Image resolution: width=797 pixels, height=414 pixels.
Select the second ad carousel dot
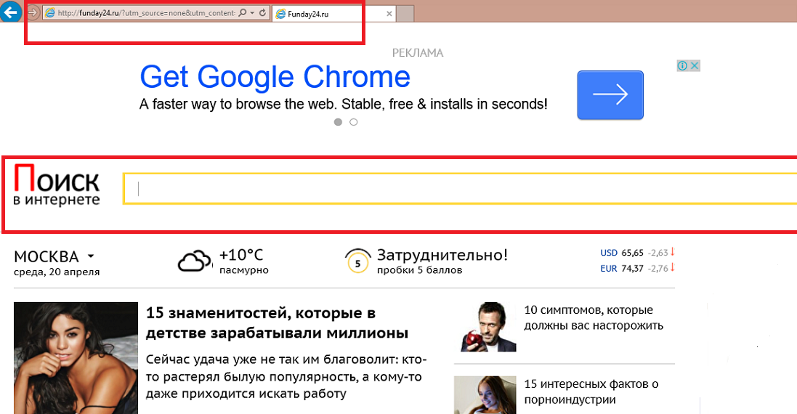click(354, 122)
